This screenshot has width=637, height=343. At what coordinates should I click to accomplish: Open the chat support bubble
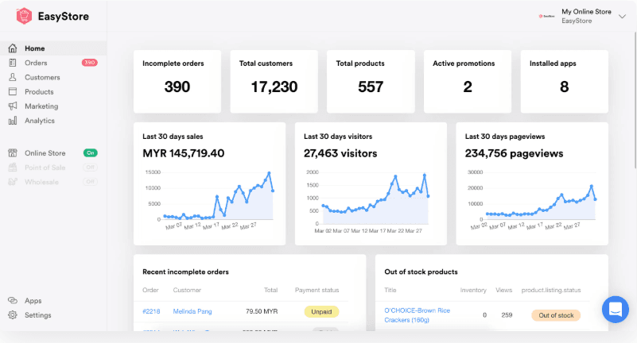(x=616, y=310)
